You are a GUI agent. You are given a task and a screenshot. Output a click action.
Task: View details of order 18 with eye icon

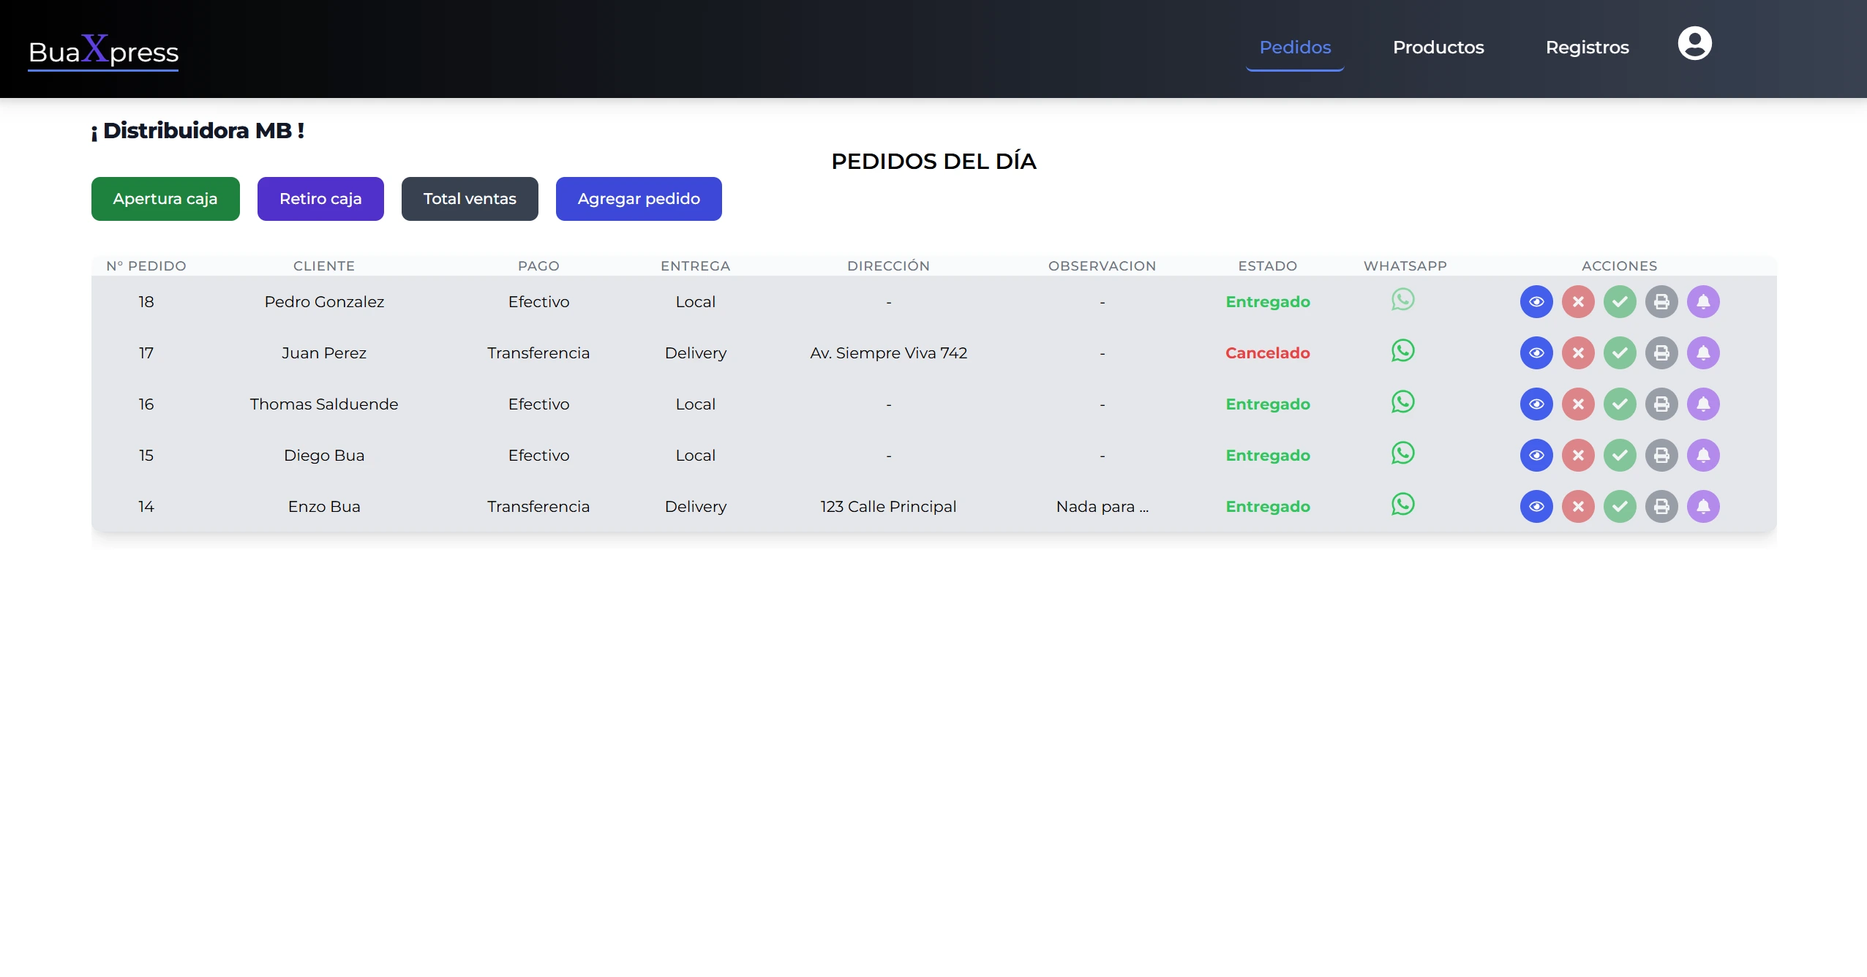(x=1536, y=302)
